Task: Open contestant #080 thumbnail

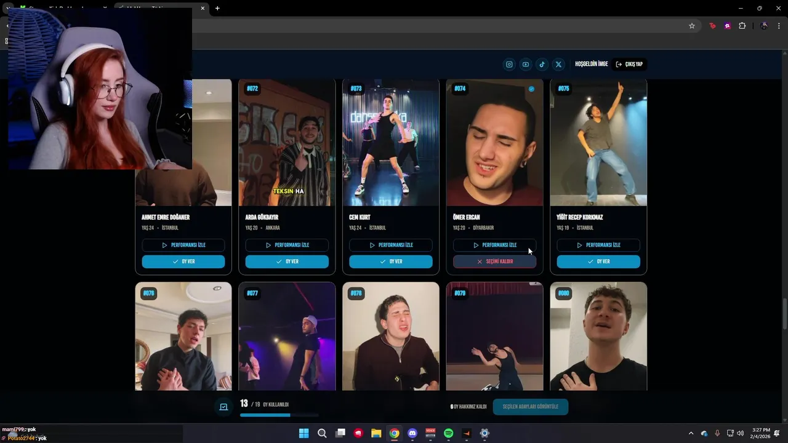Action: [598, 337]
